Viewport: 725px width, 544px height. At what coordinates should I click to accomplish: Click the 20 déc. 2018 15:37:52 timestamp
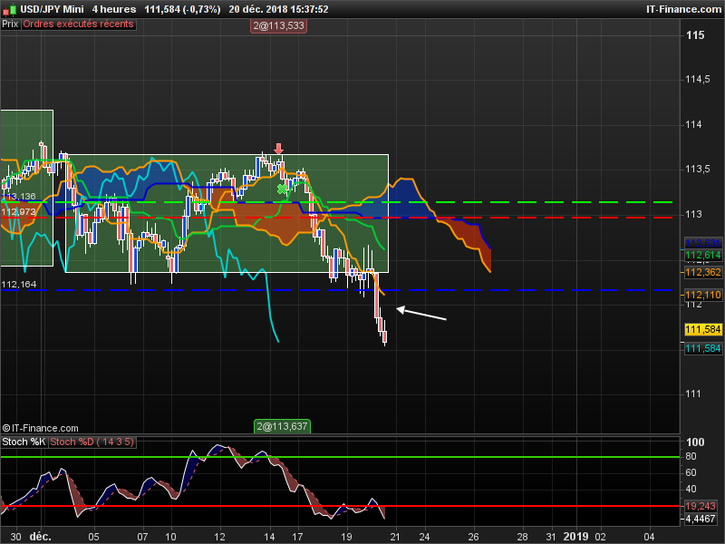pos(278,9)
